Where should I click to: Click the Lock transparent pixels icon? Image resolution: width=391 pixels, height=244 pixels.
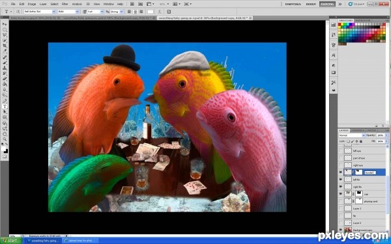(349, 141)
